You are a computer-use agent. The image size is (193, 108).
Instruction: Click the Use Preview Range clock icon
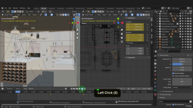click(x=128, y=89)
